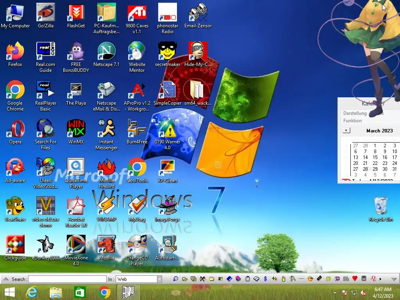
Task: Click the calculator icon in search toolbar
Action: 364,279
